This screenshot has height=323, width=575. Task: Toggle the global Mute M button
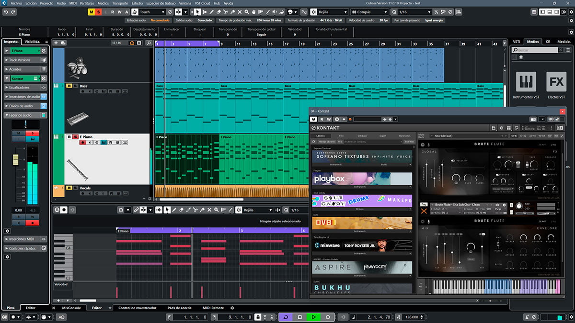(x=92, y=11)
